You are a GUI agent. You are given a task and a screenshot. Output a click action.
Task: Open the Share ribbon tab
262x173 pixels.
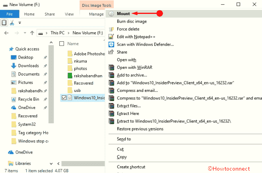click(x=50, y=14)
